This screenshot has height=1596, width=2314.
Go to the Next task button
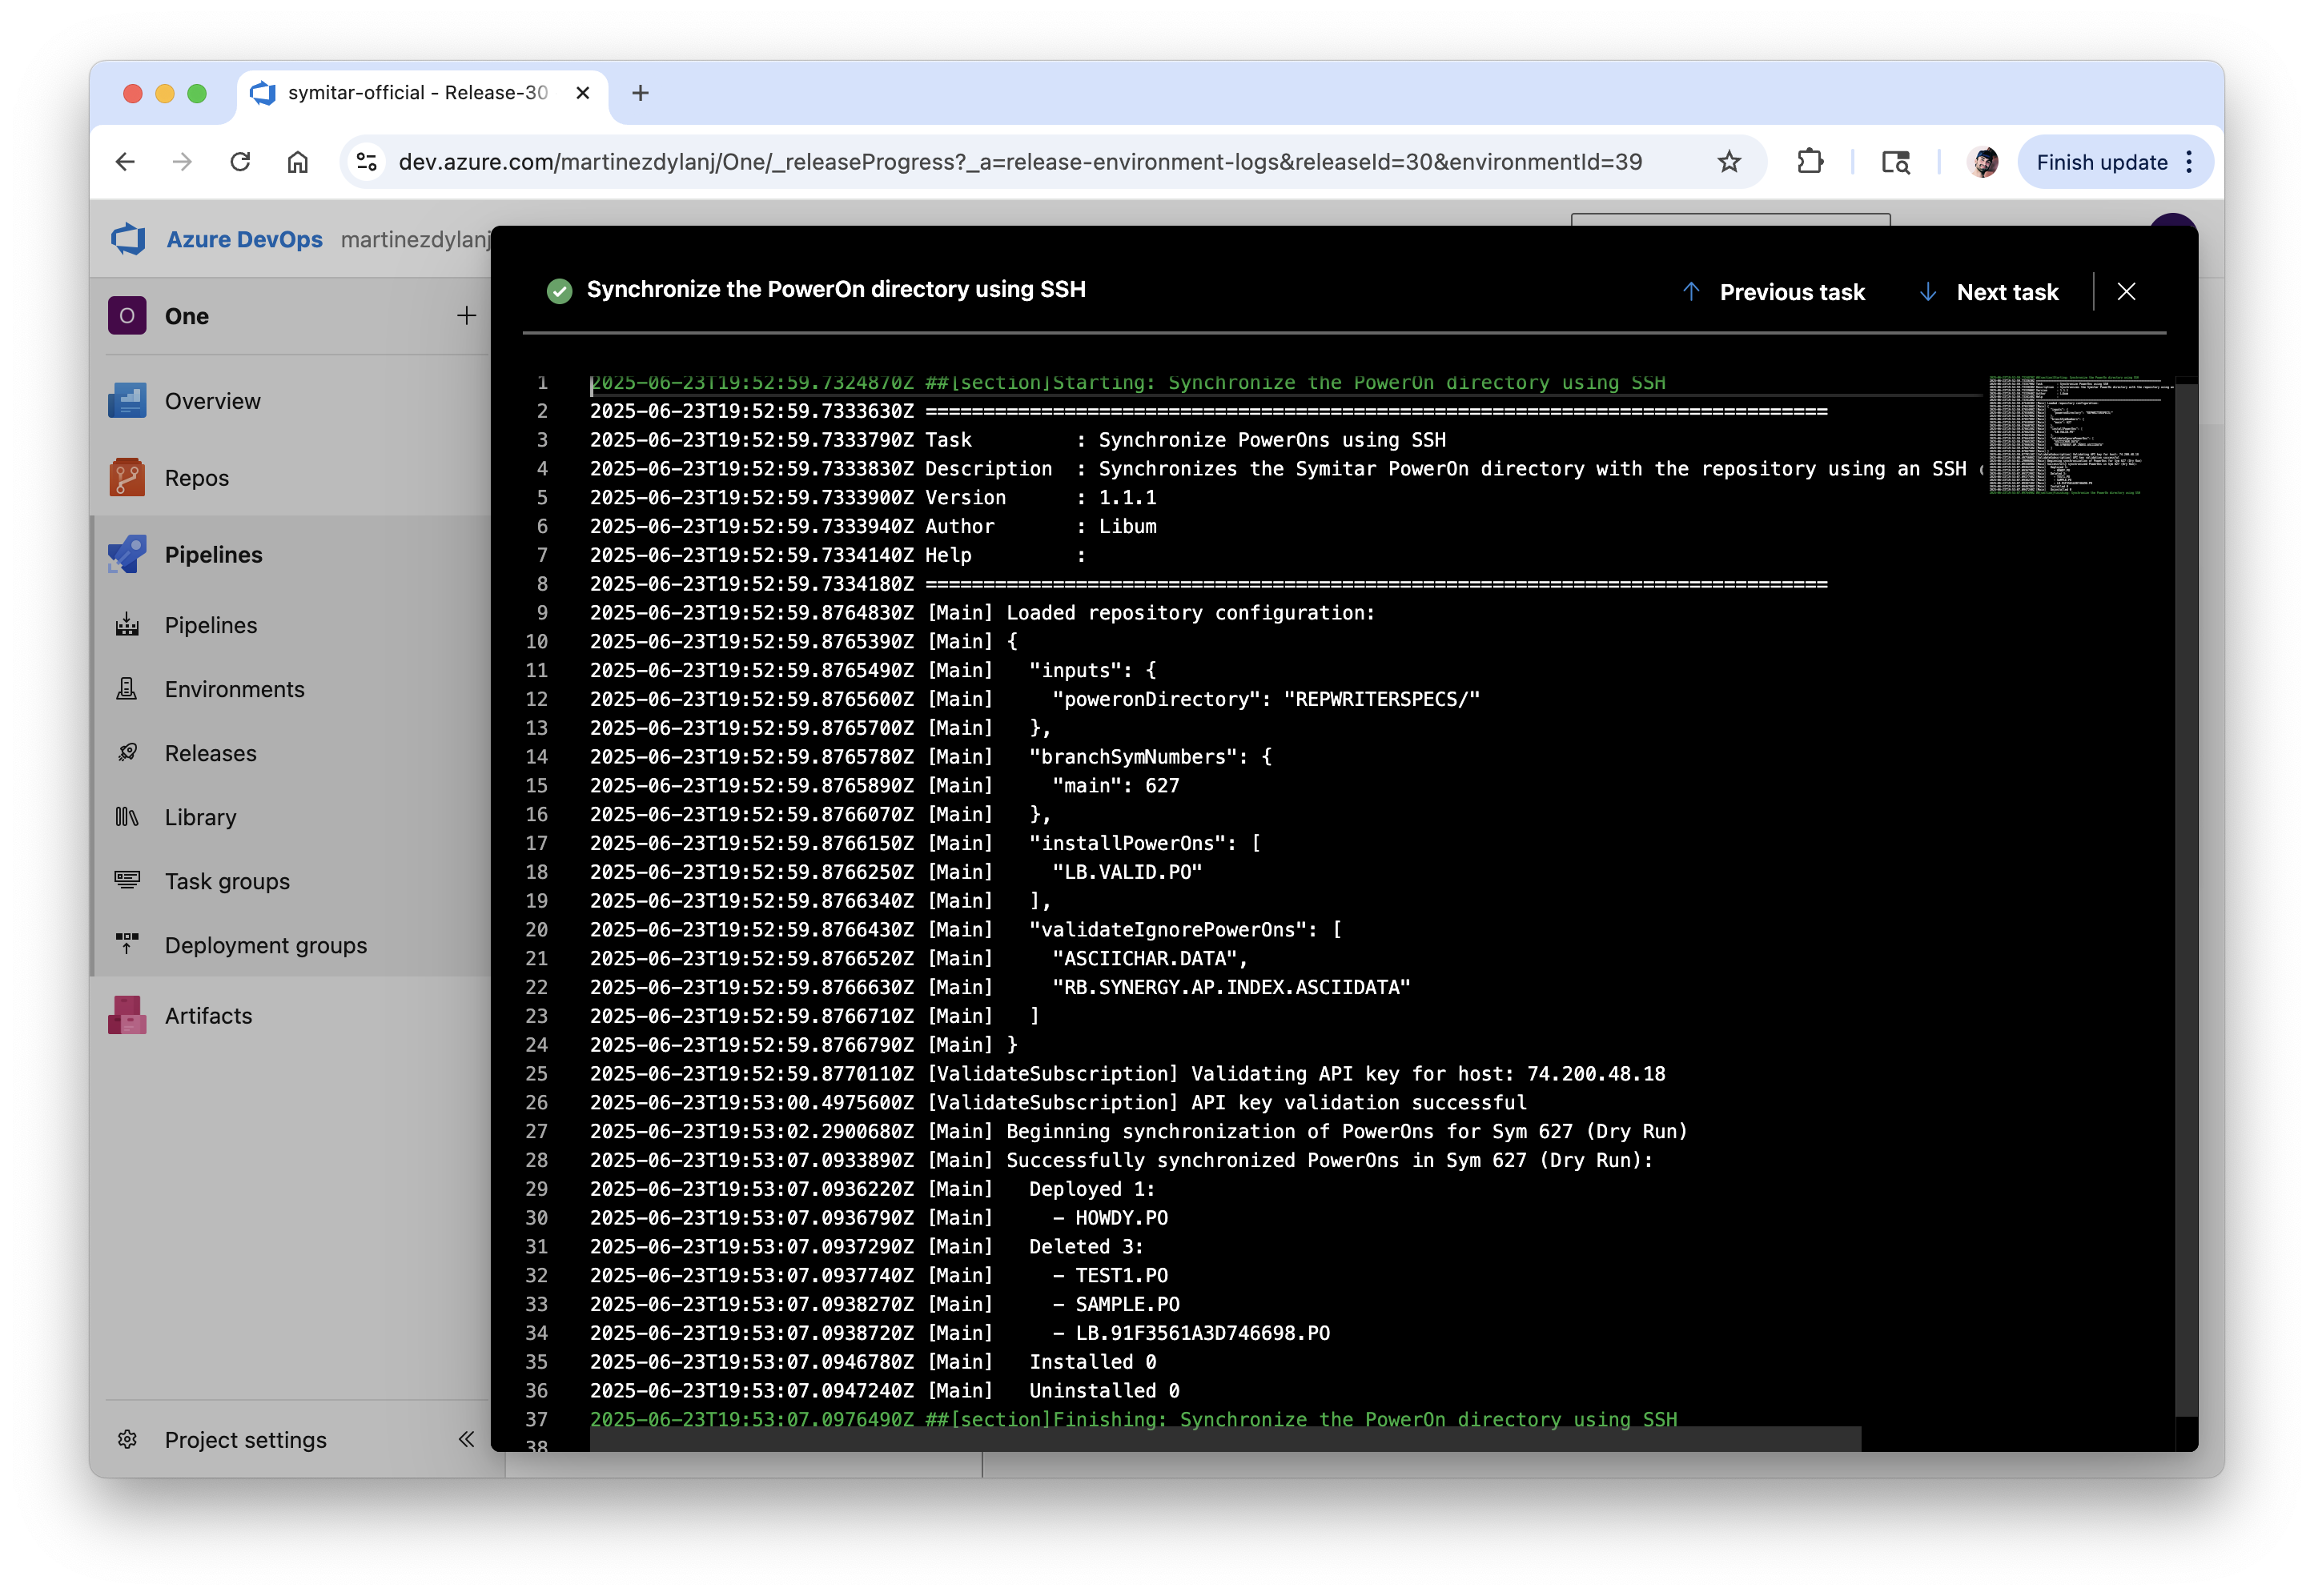coord(1991,292)
